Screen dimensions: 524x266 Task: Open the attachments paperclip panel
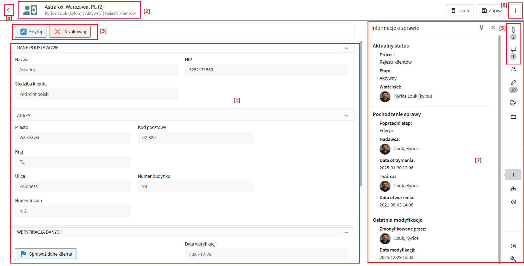coord(513,30)
